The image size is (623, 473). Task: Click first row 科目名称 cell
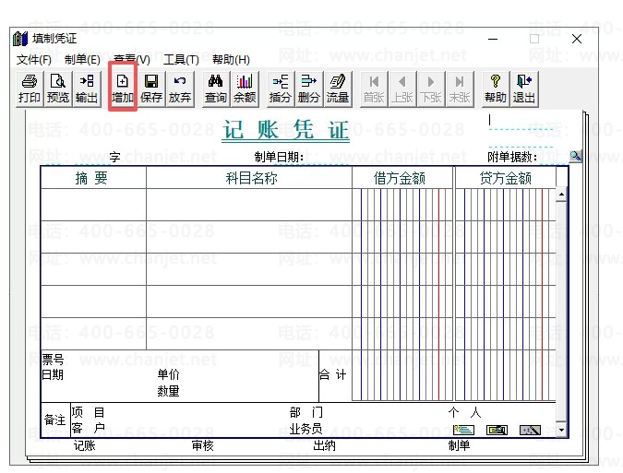tap(249, 205)
